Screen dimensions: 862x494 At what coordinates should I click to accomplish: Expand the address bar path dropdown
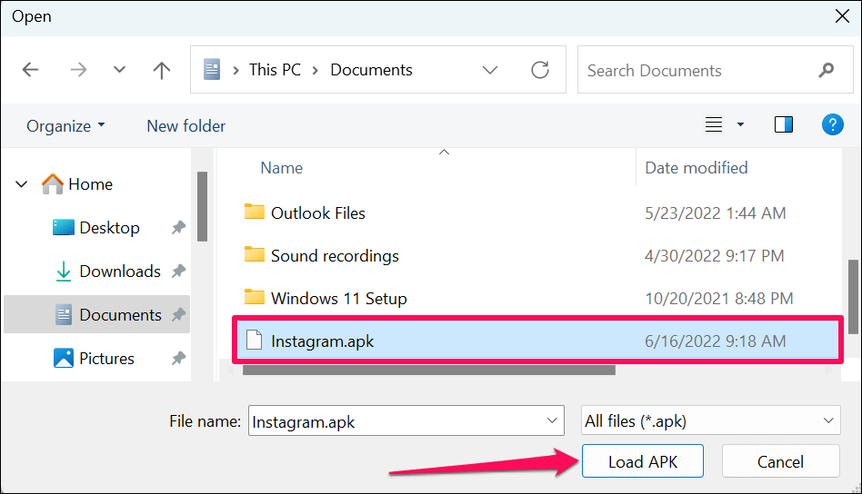[490, 70]
